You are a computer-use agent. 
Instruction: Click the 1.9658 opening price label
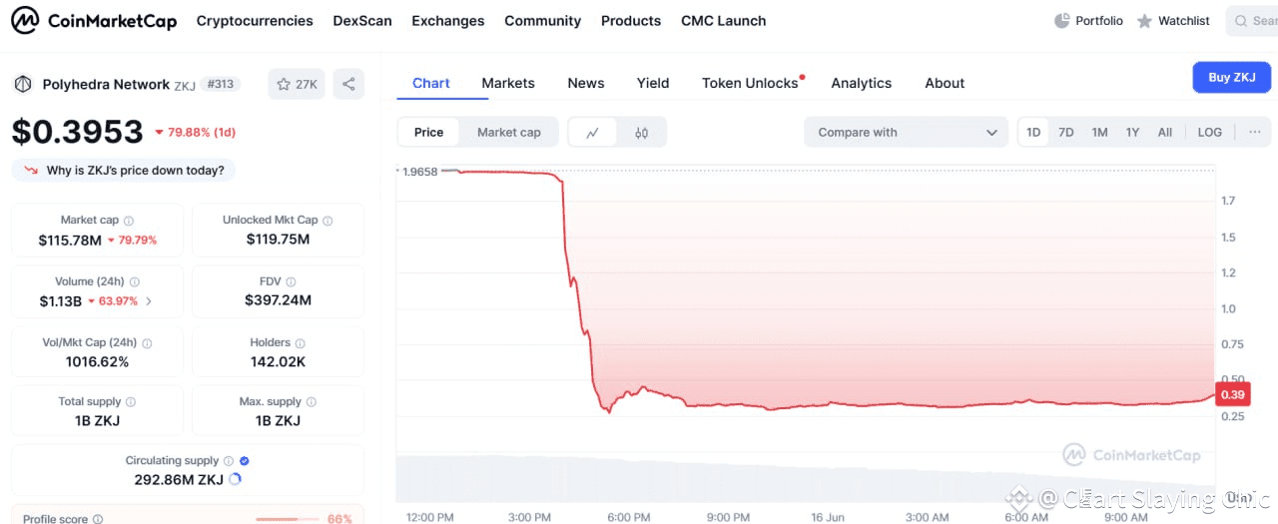tap(418, 172)
